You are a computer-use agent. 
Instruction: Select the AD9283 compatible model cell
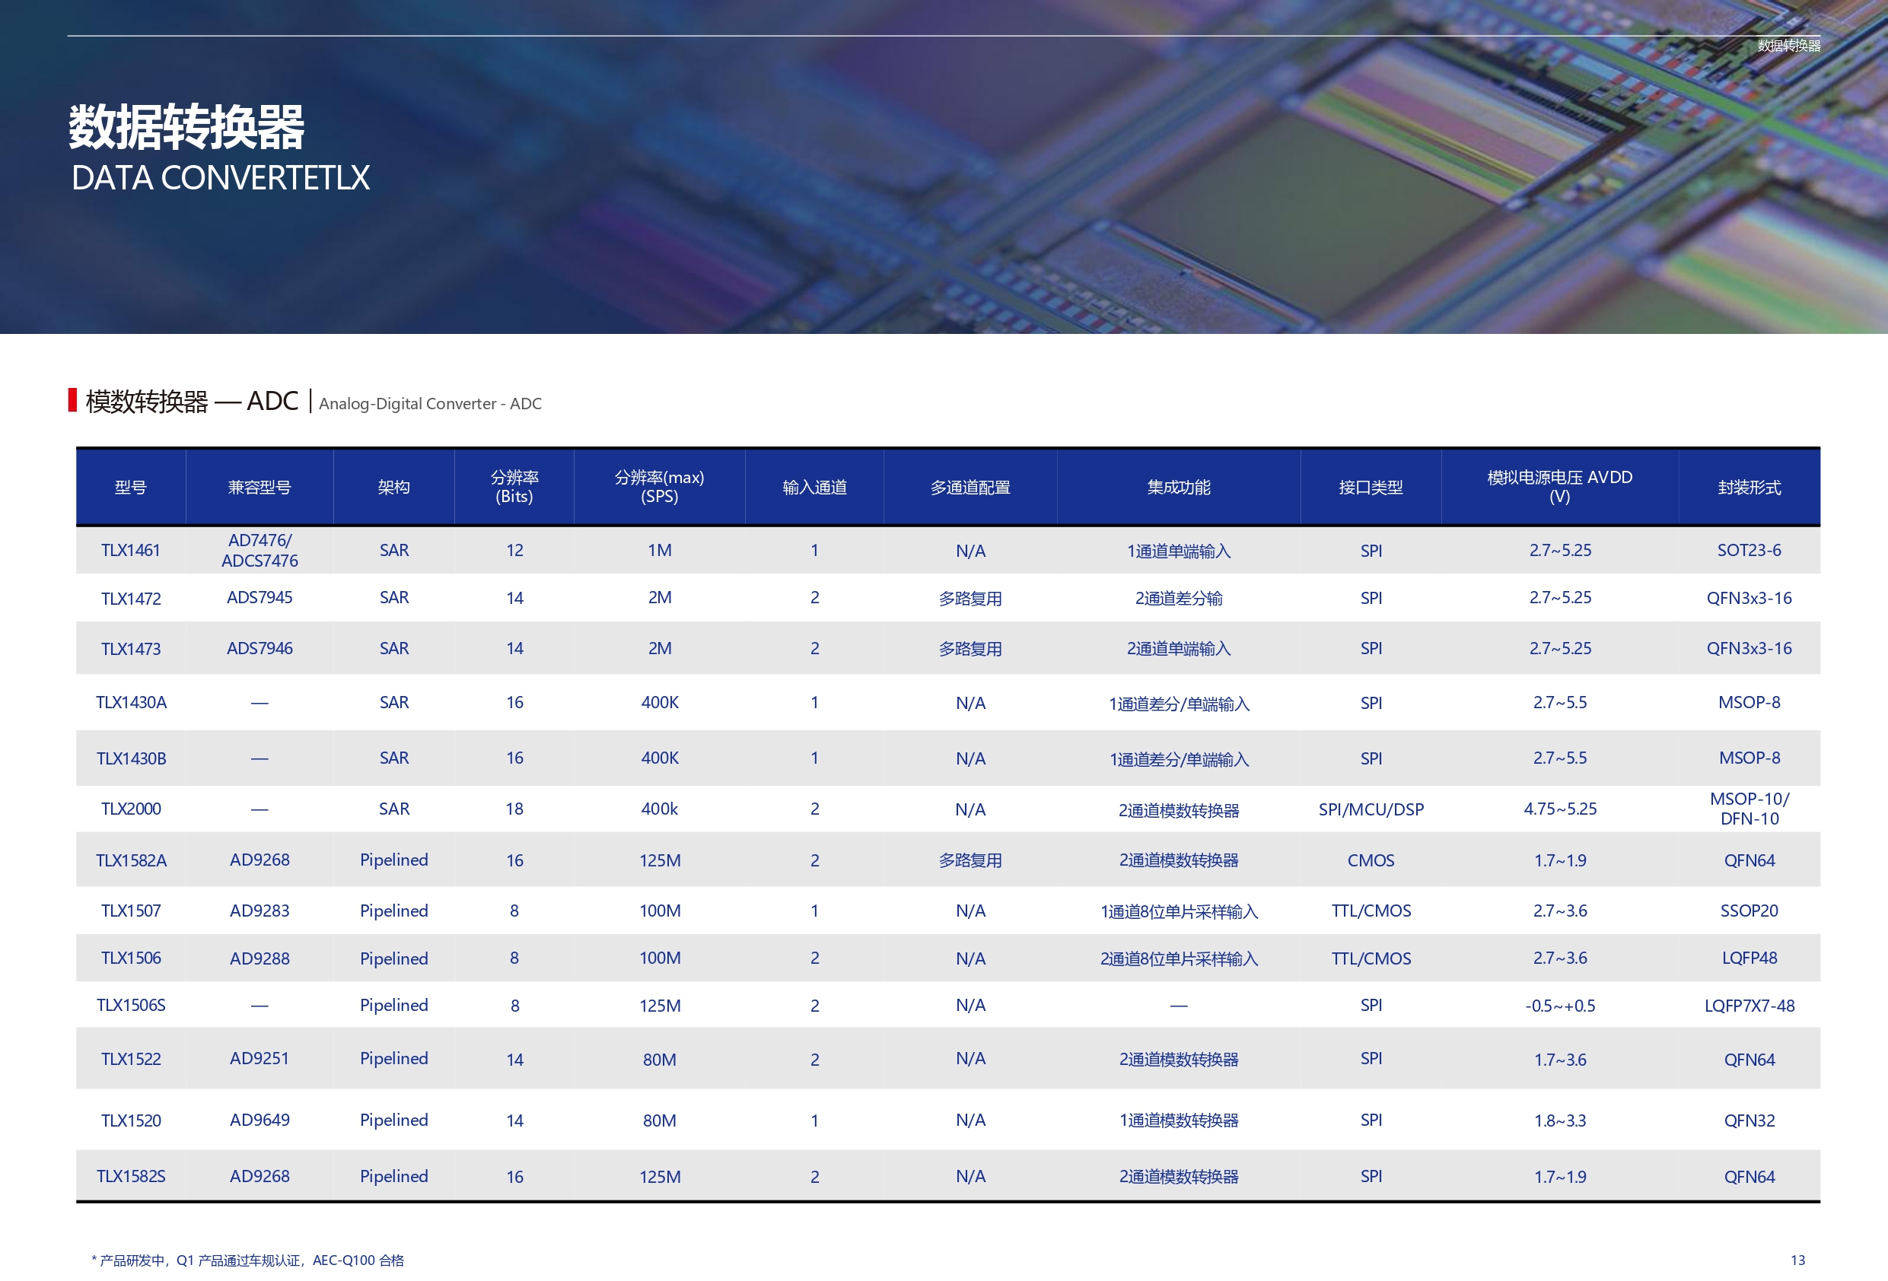pyautogui.click(x=259, y=911)
